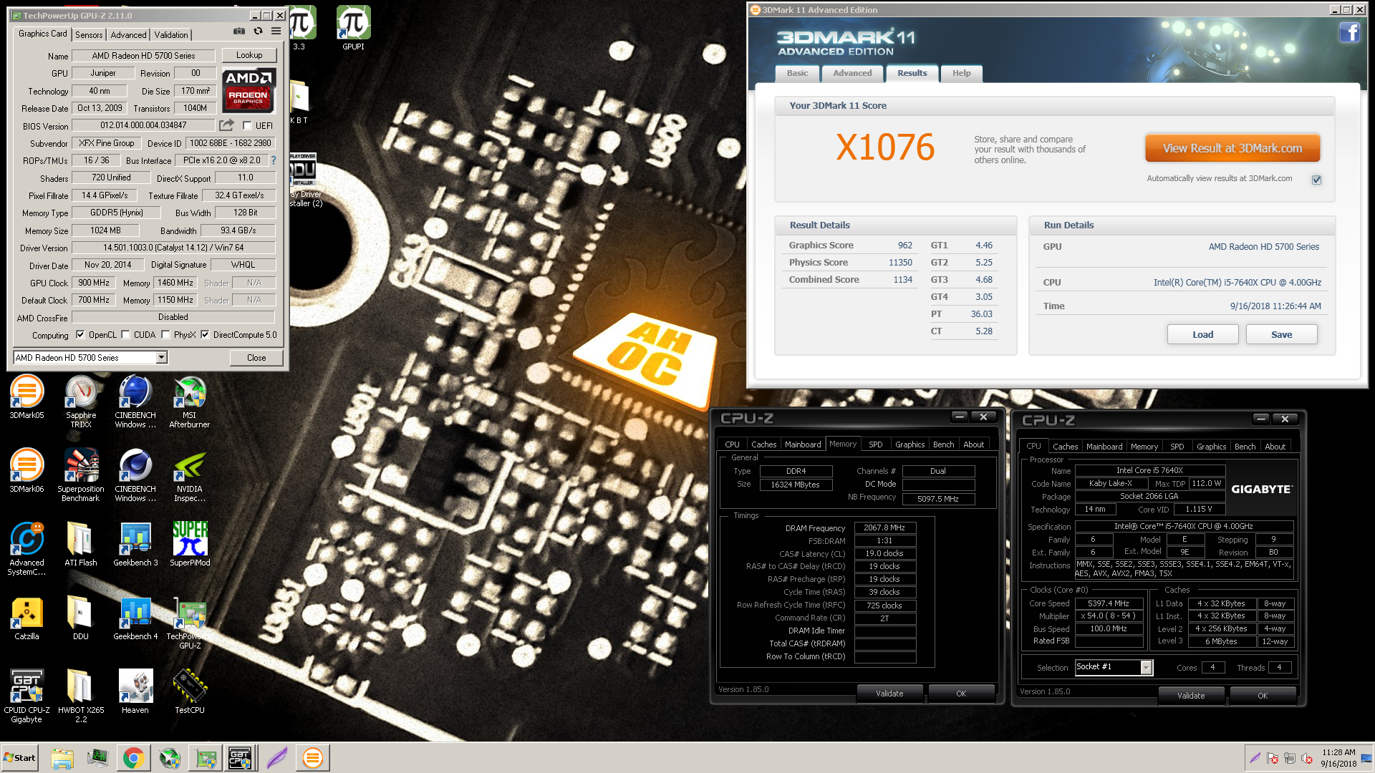Open the 3DMark06 desktop shortcut
Image resolution: width=1375 pixels, height=773 pixels.
coord(26,471)
